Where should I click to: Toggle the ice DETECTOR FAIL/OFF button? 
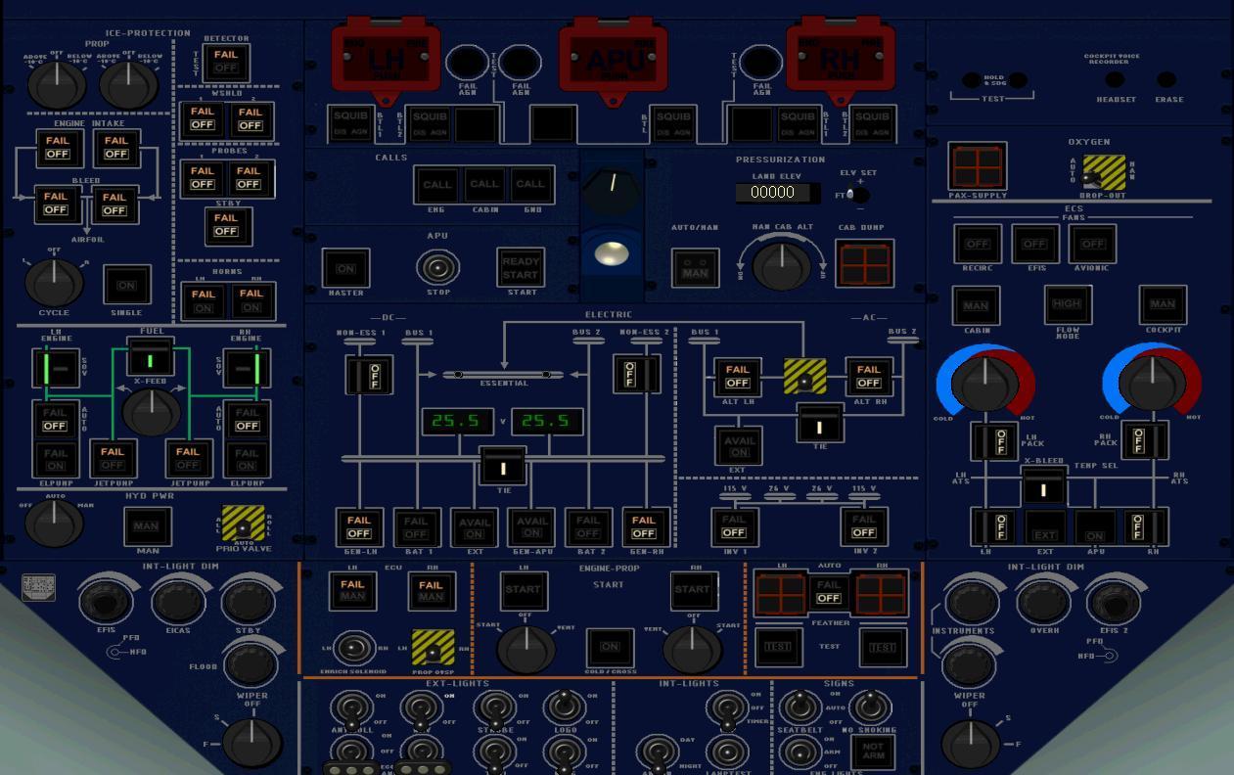click(x=226, y=63)
